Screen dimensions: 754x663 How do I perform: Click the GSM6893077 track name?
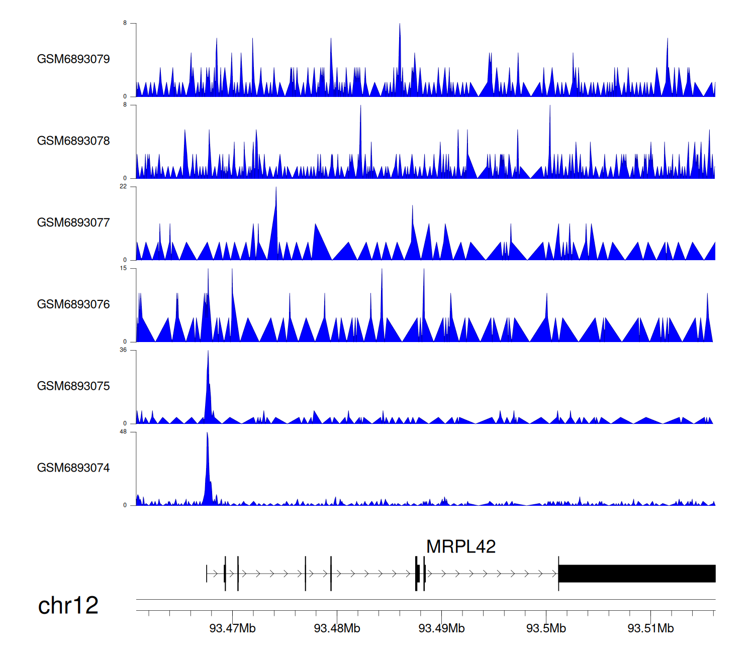point(73,223)
